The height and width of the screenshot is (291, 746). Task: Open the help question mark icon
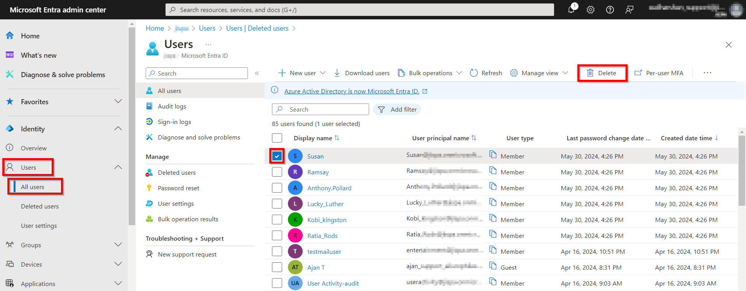coord(610,10)
